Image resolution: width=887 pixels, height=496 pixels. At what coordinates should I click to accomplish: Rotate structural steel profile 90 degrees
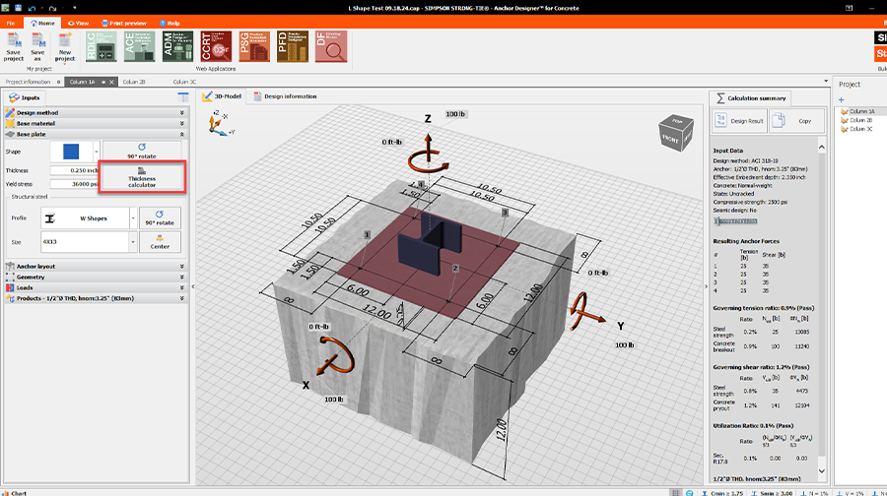click(160, 218)
